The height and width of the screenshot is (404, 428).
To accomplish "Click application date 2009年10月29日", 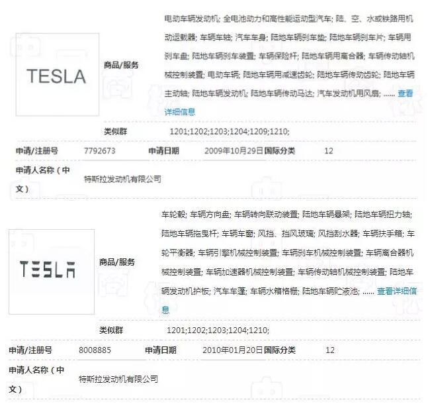I will pos(234,151).
